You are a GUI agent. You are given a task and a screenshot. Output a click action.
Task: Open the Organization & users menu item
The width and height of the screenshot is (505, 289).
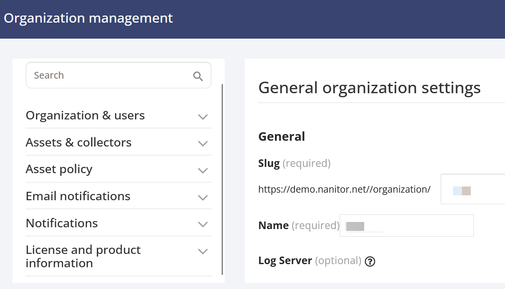click(85, 115)
